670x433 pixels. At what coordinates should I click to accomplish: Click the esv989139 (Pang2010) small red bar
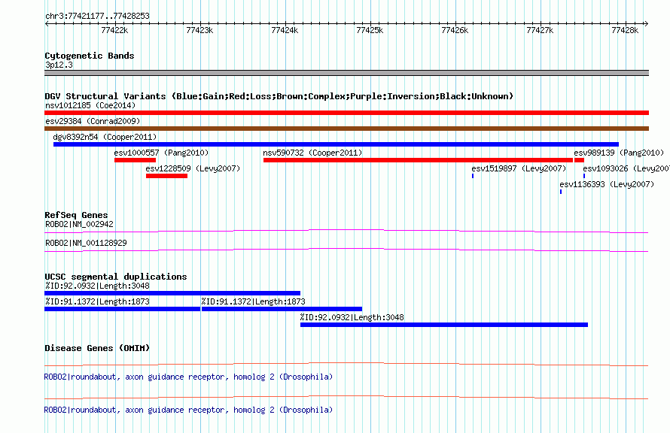[579, 160]
